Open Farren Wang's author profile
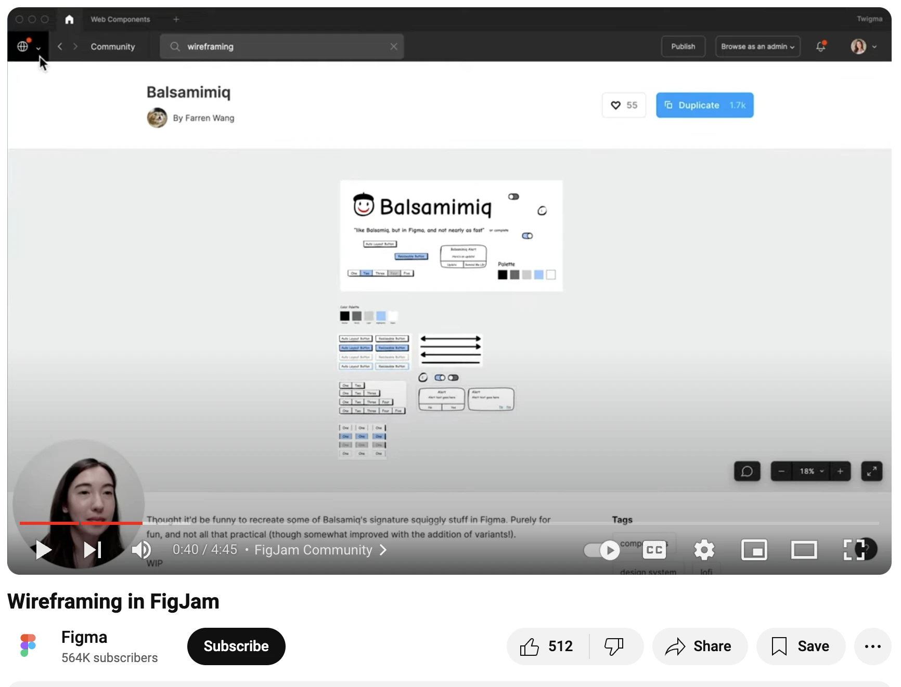The image size is (901, 687). (x=203, y=118)
